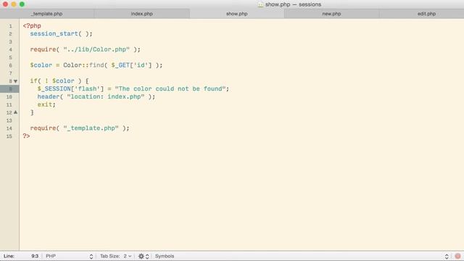The width and height of the screenshot is (464, 261).
Task: Click the show.php document icon in title bar
Action: [260, 4]
